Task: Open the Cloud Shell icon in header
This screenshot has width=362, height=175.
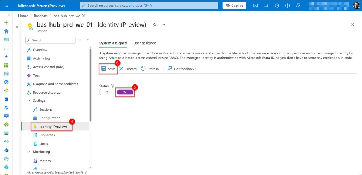Action: (x=256, y=6)
